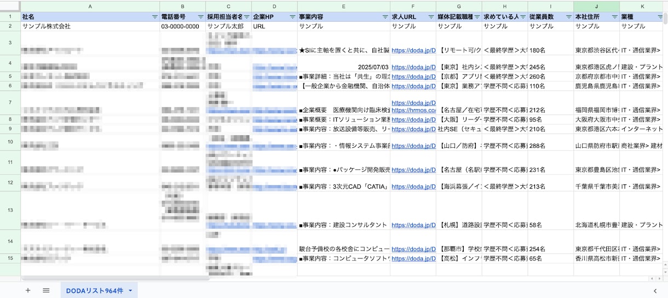This screenshot has height=298, width=668.
Task: Open filter for 事業内容 column header
Action: tap(385, 17)
